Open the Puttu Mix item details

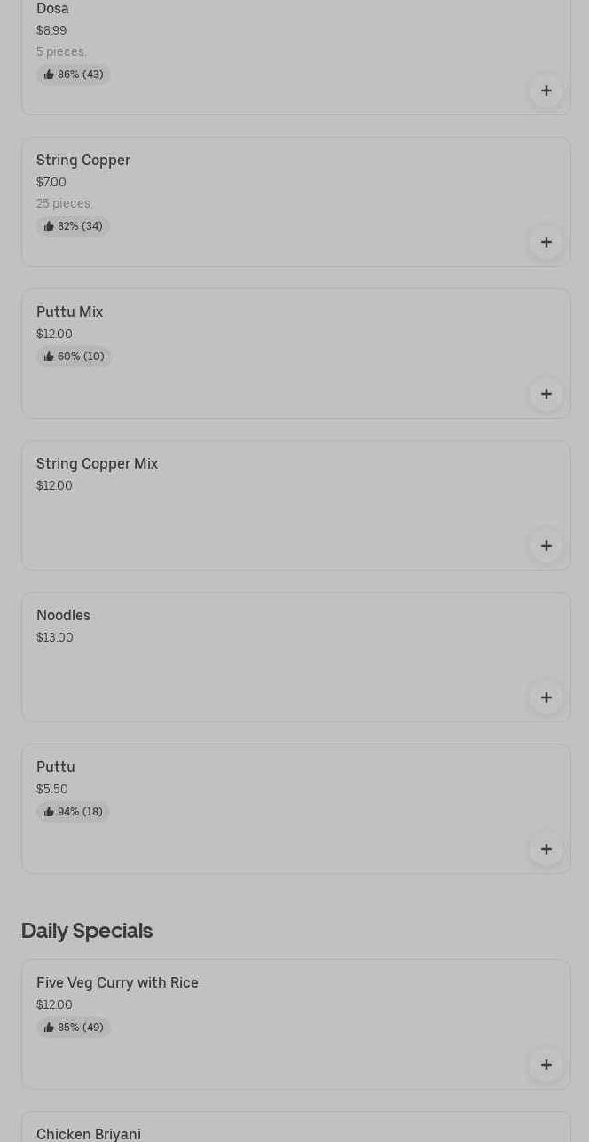point(70,312)
